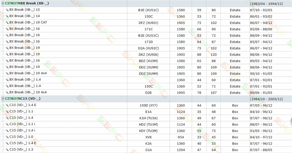This screenshot has width=292, height=153.
Task: Click the engine code 'KDY (TU3M)'
Action: [x=149, y=131]
